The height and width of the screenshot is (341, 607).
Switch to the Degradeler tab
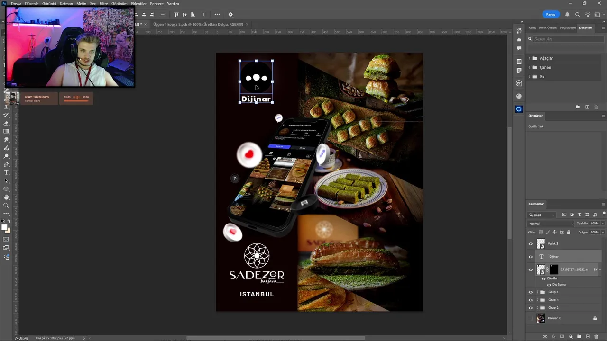[x=568, y=27]
